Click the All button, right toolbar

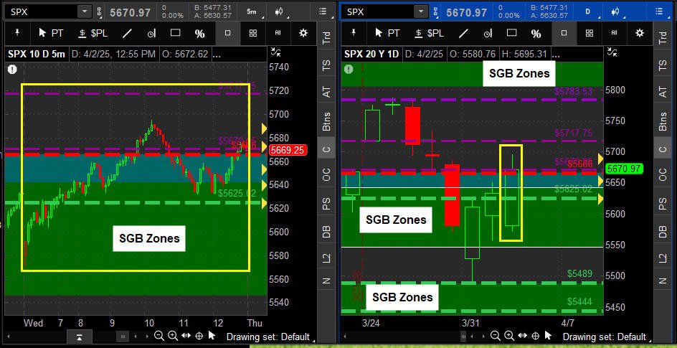pyautogui.click(x=615, y=33)
